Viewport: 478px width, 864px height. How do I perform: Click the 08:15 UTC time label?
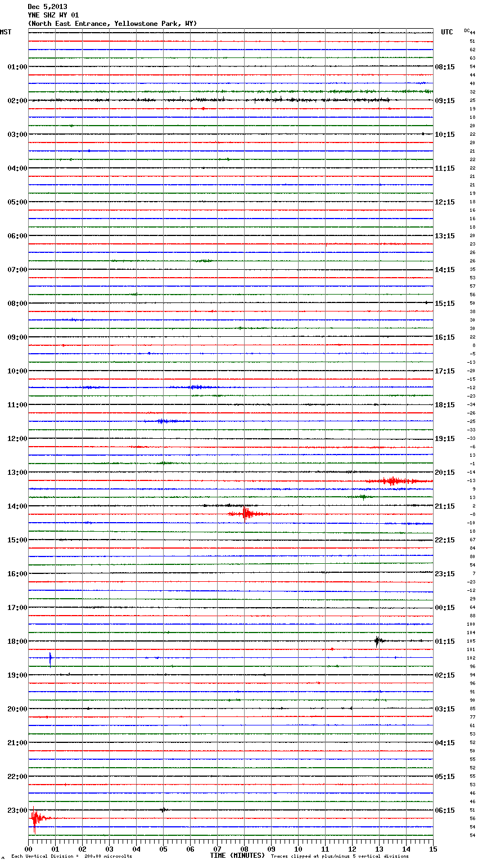point(445,66)
